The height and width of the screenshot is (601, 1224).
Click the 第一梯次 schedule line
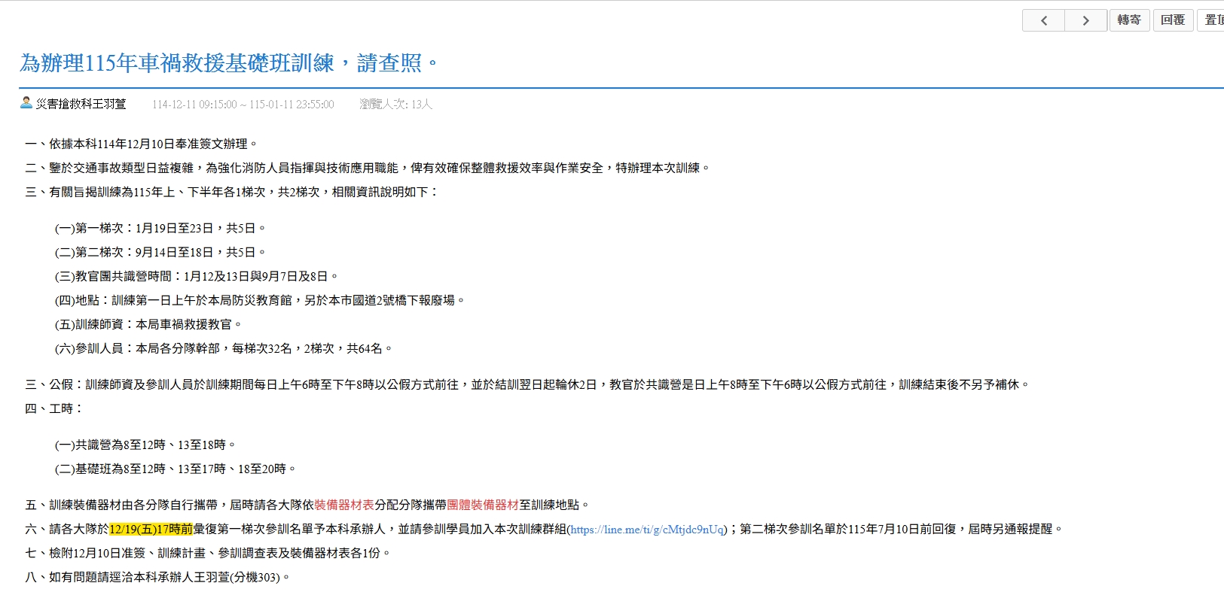point(160,228)
